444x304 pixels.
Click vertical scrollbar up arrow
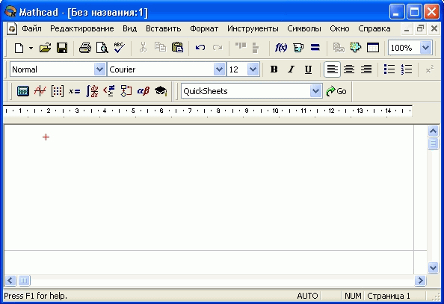[x=433, y=131]
